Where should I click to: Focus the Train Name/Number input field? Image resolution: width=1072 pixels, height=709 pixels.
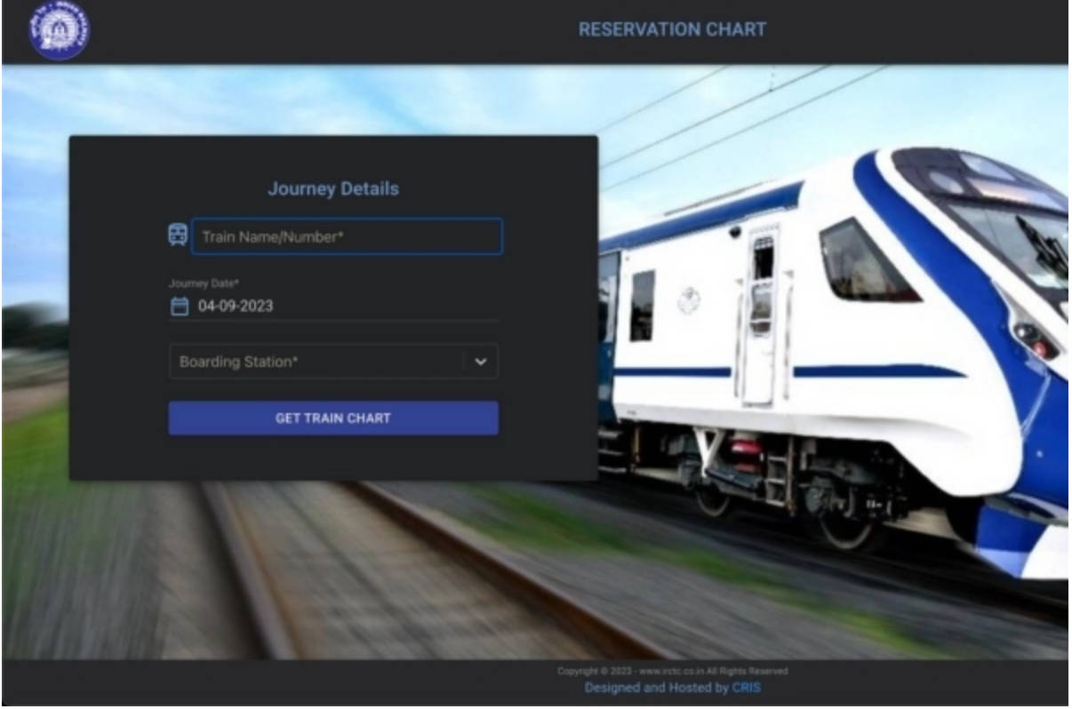[347, 237]
